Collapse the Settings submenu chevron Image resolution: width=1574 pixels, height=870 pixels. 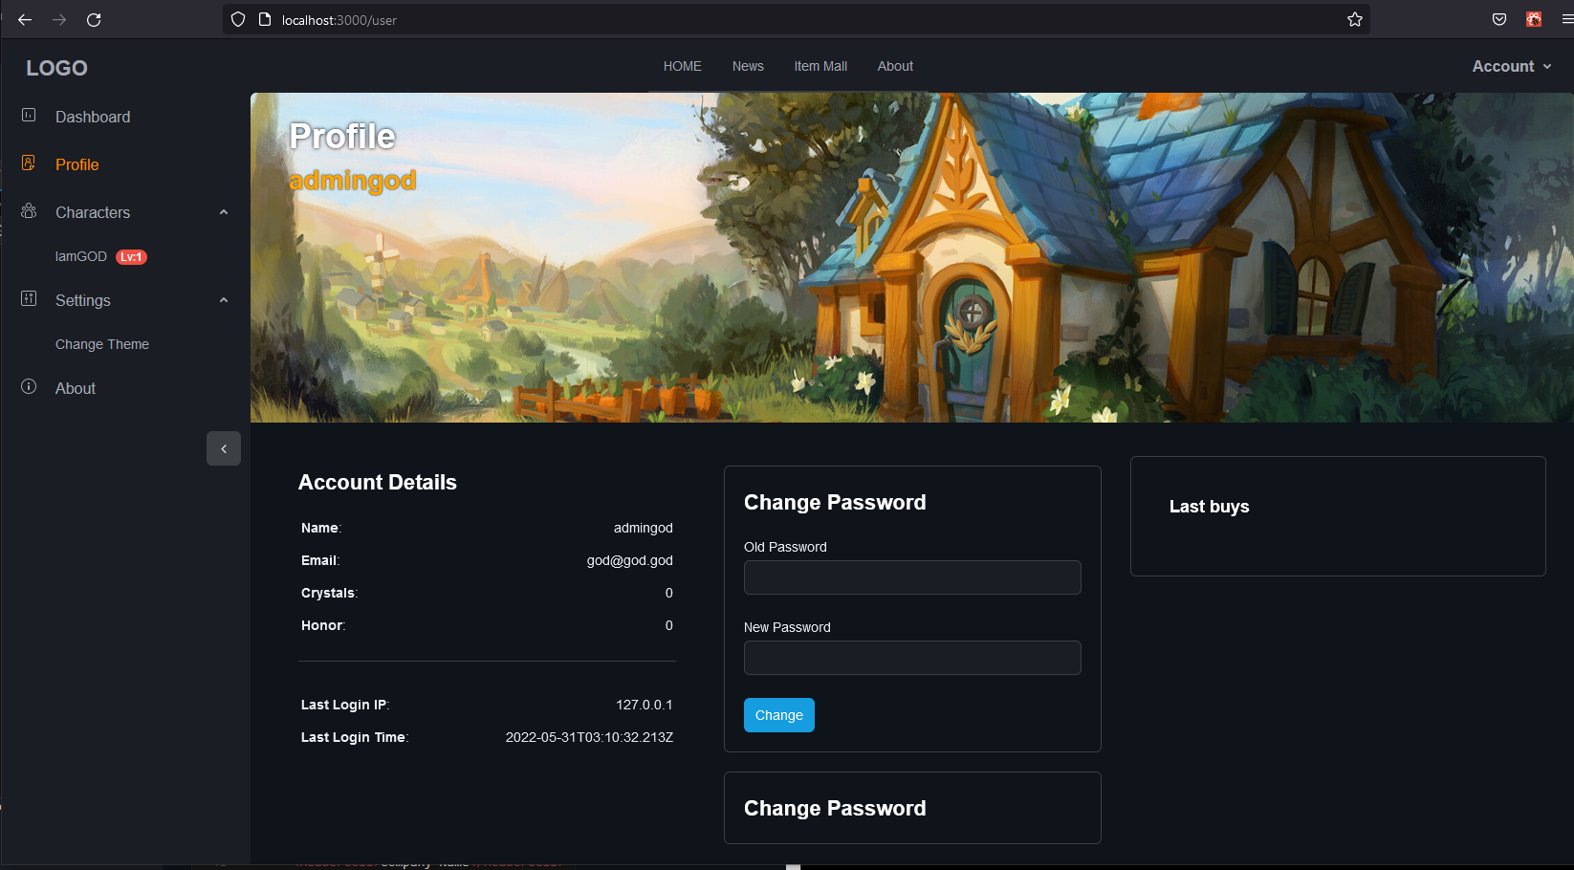pos(224,300)
